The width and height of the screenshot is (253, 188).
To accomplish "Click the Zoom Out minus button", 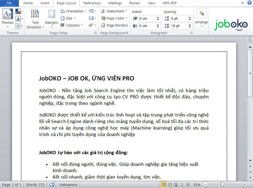I will click(205, 184).
